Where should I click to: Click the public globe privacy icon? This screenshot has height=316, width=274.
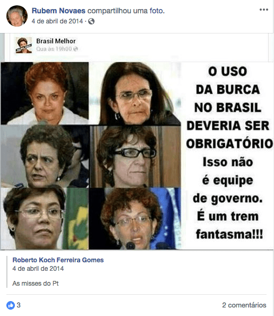91,21
